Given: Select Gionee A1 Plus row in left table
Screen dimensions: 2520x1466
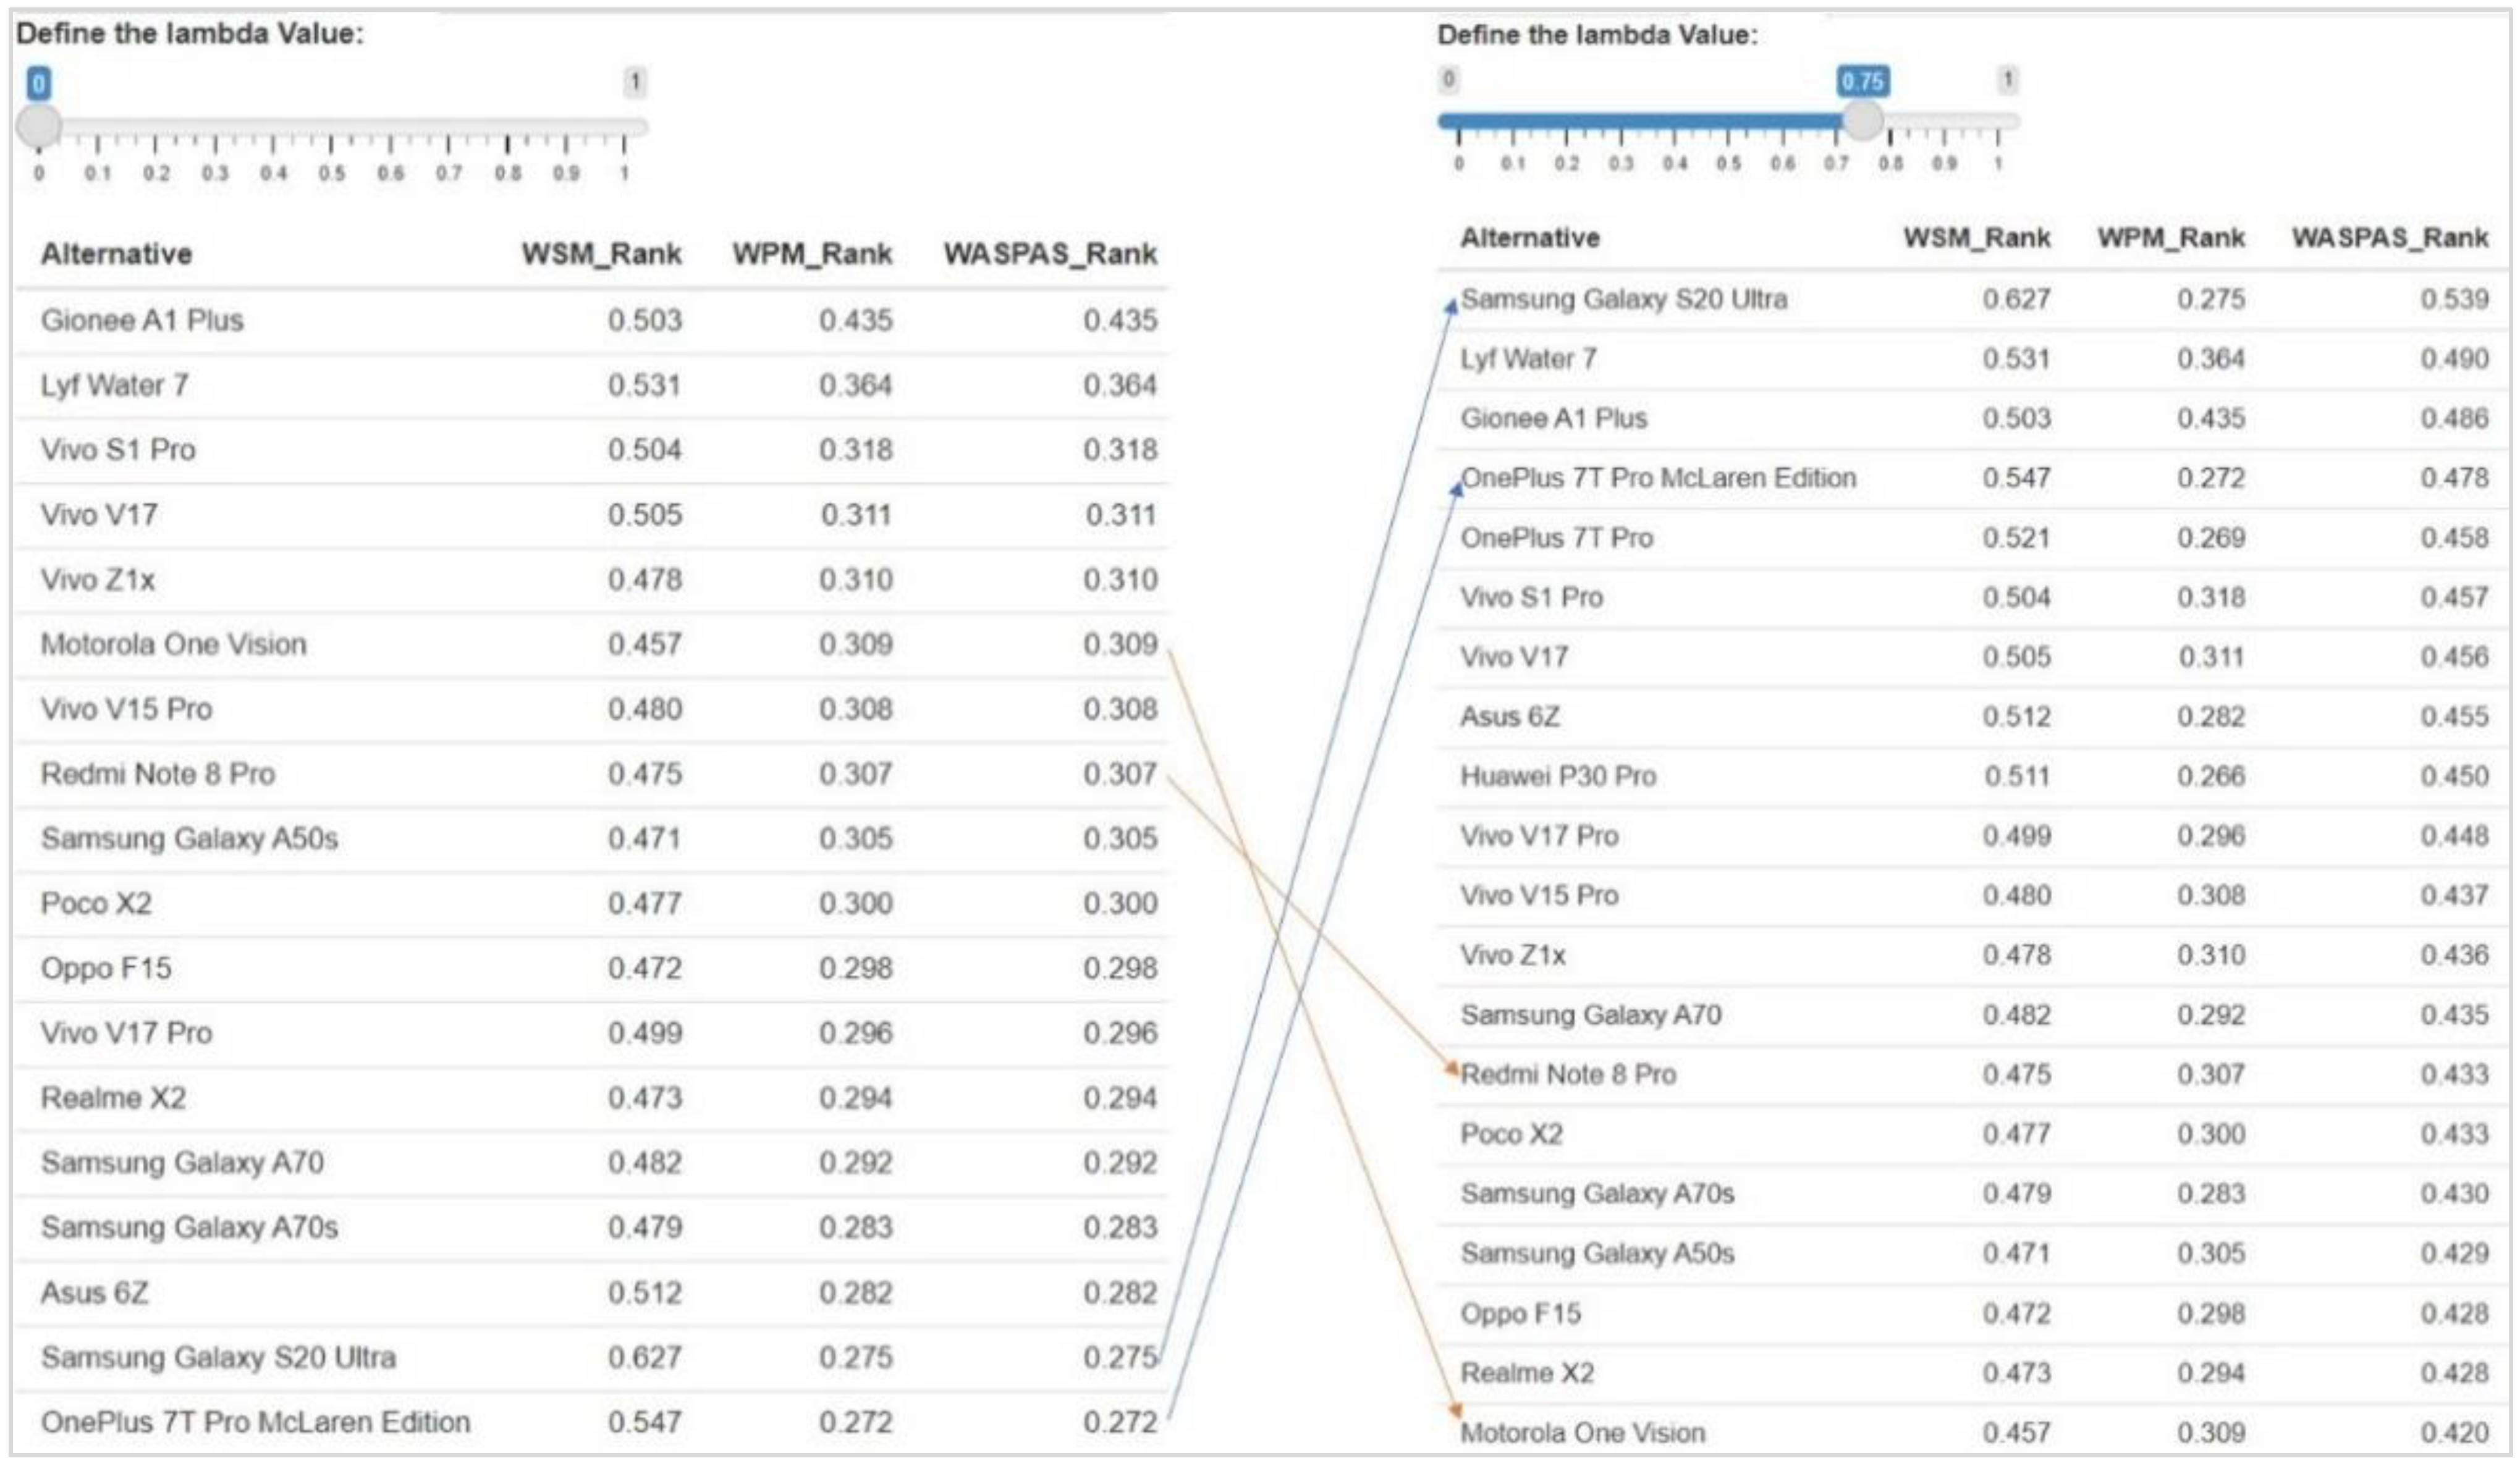Looking at the screenshot, I should (x=142, y=320).
